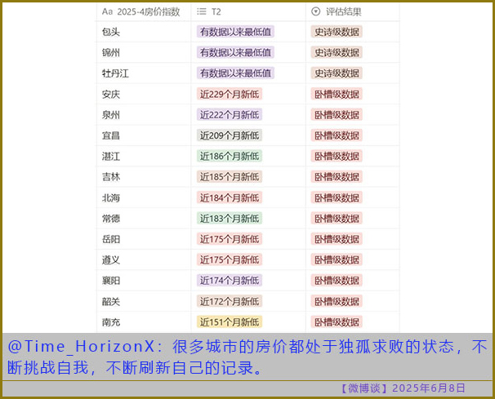Screen dimensions: 495x399
Task: Click the select icon beside 评估结果
Action: tap(316, 11)
